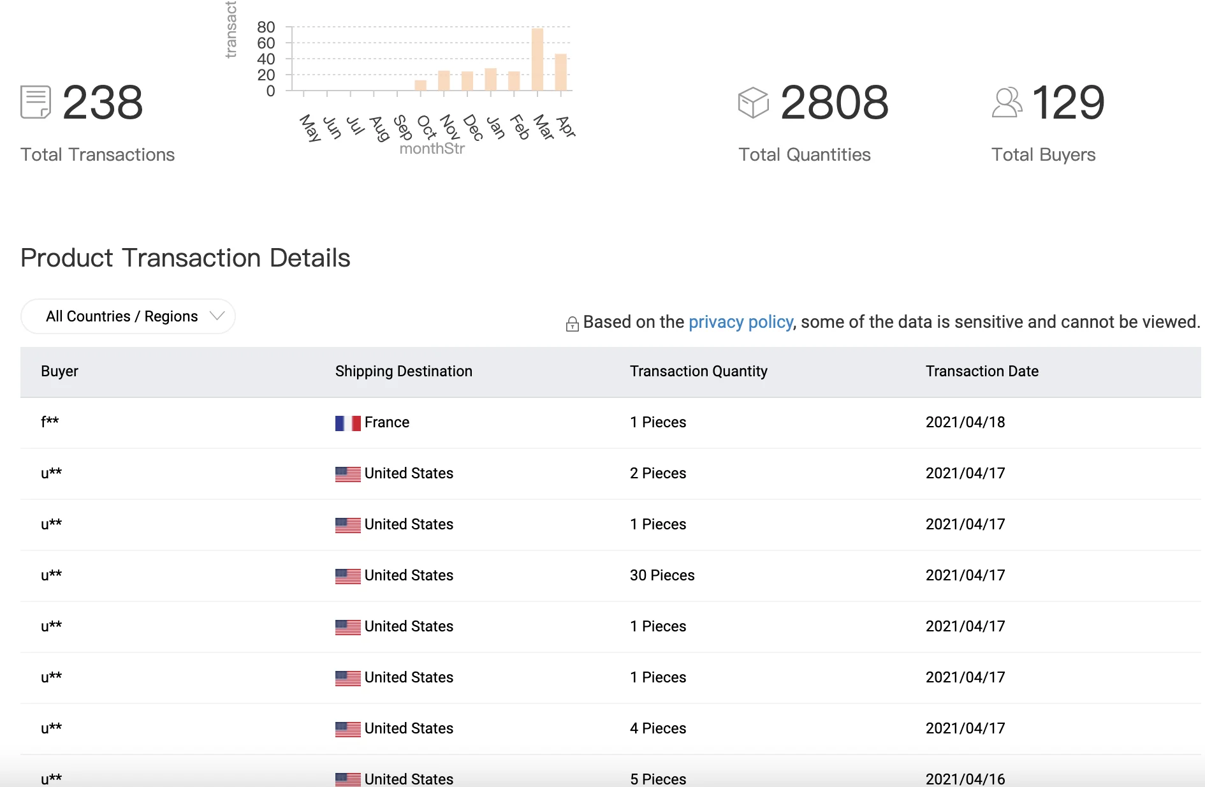Click the Total Transactions document icon
The image size is (1205, 787).
(35, 102)
